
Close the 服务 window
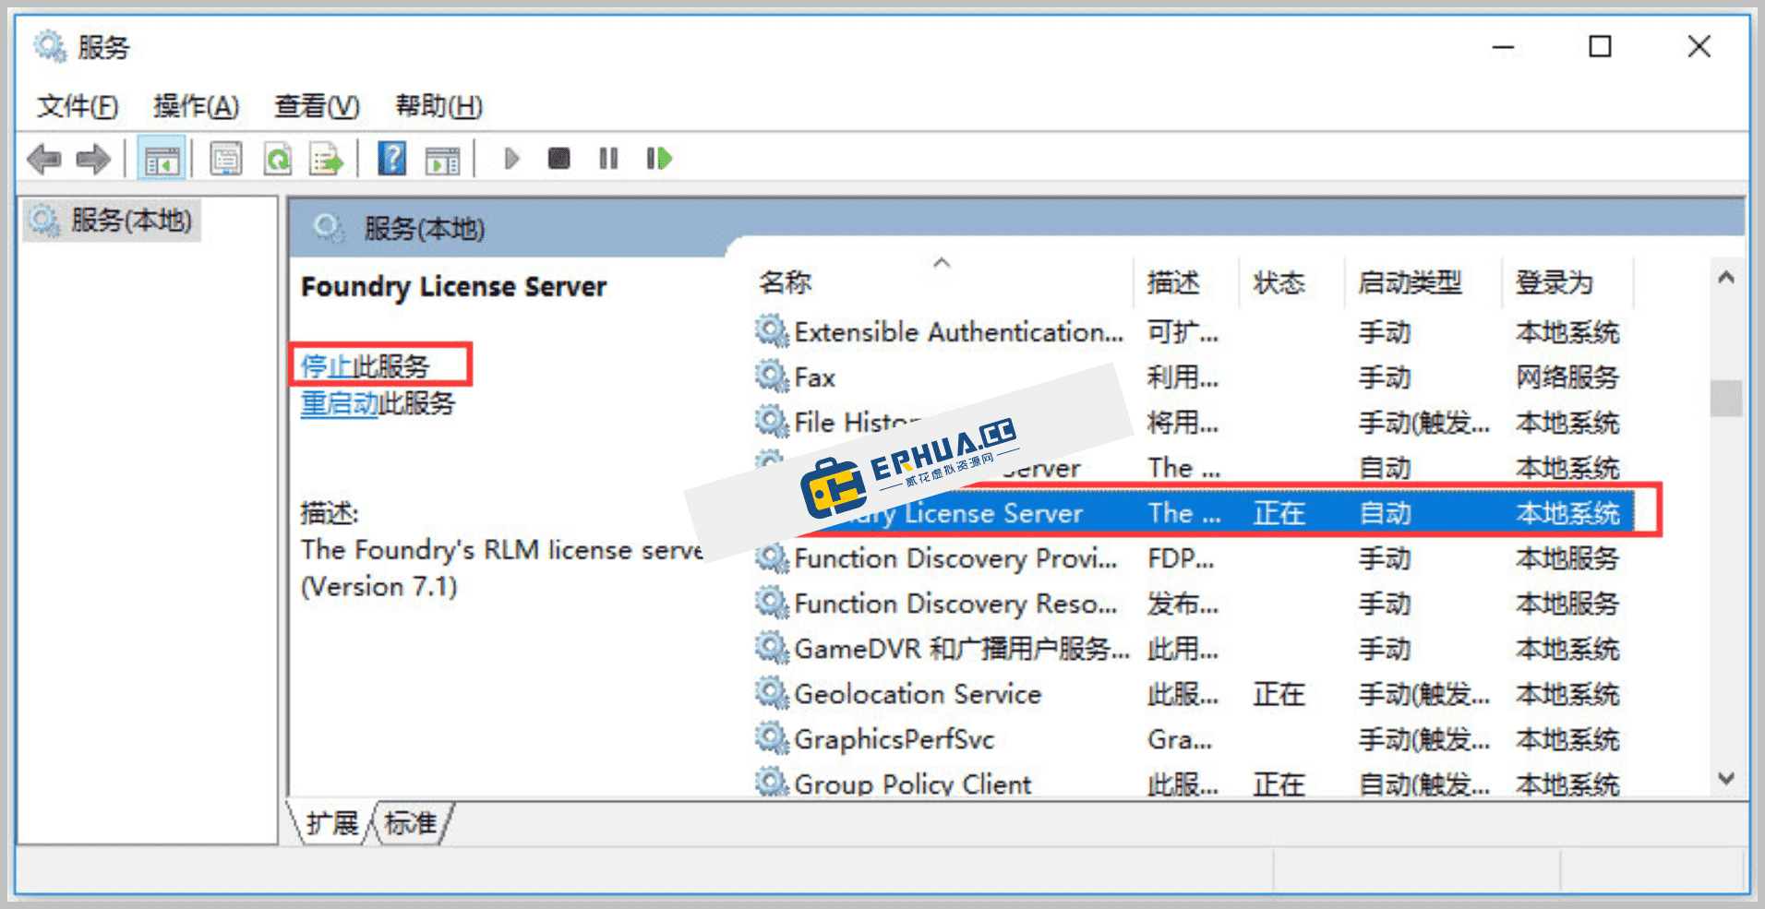pos(1699,46)
